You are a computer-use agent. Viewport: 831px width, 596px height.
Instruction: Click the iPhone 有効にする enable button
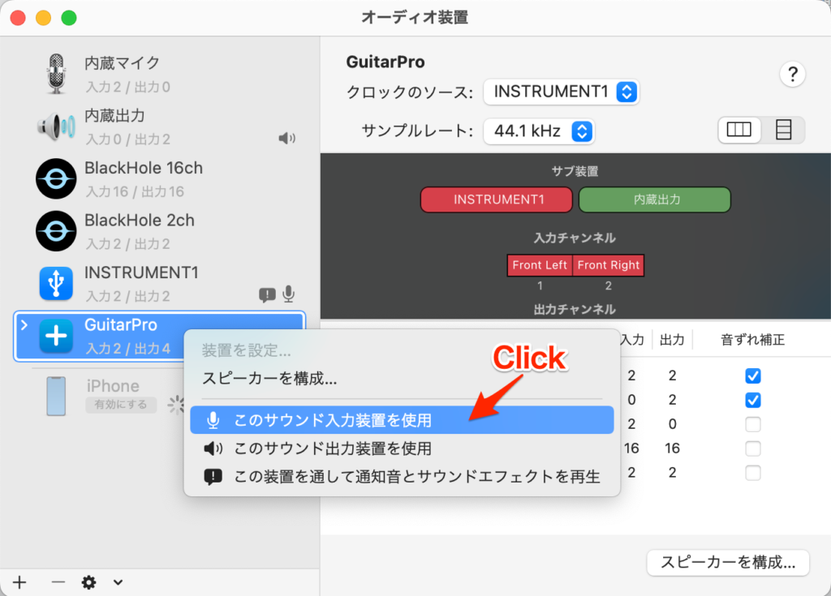pos(121,405)
